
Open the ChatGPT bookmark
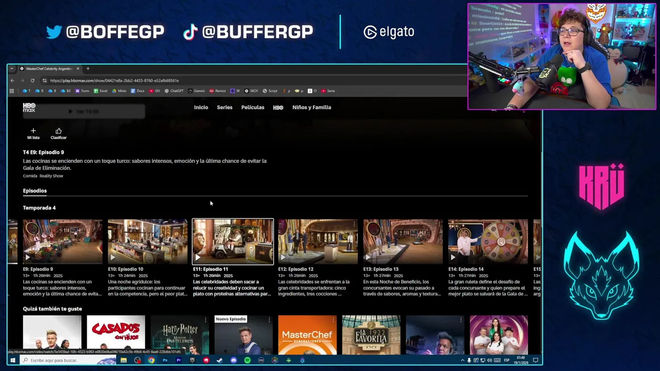point(174,91)
